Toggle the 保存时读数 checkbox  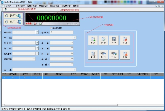pyautogui.click(x=51, y=28)
